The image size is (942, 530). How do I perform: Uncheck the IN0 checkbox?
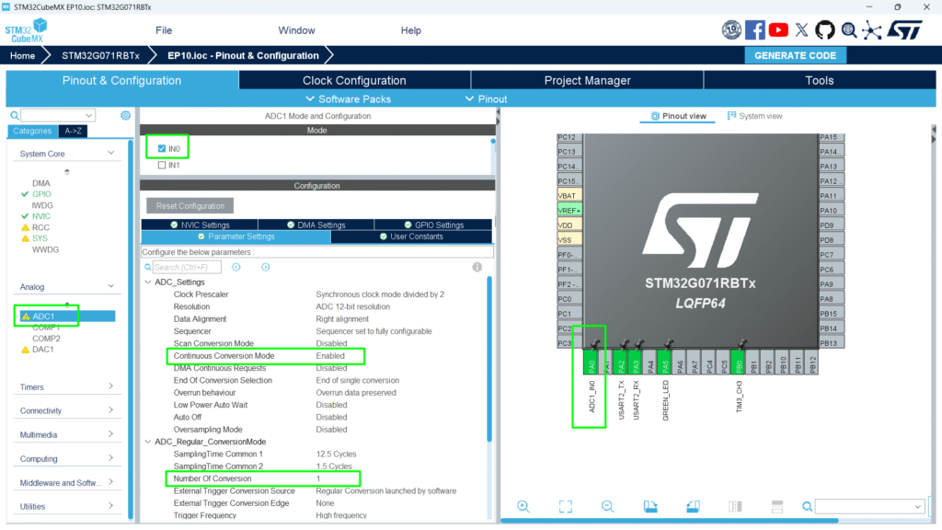[162, 148]
